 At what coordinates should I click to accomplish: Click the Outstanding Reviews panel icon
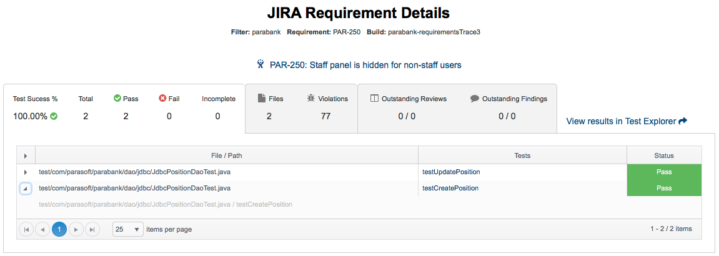click(x=374, y=99)
